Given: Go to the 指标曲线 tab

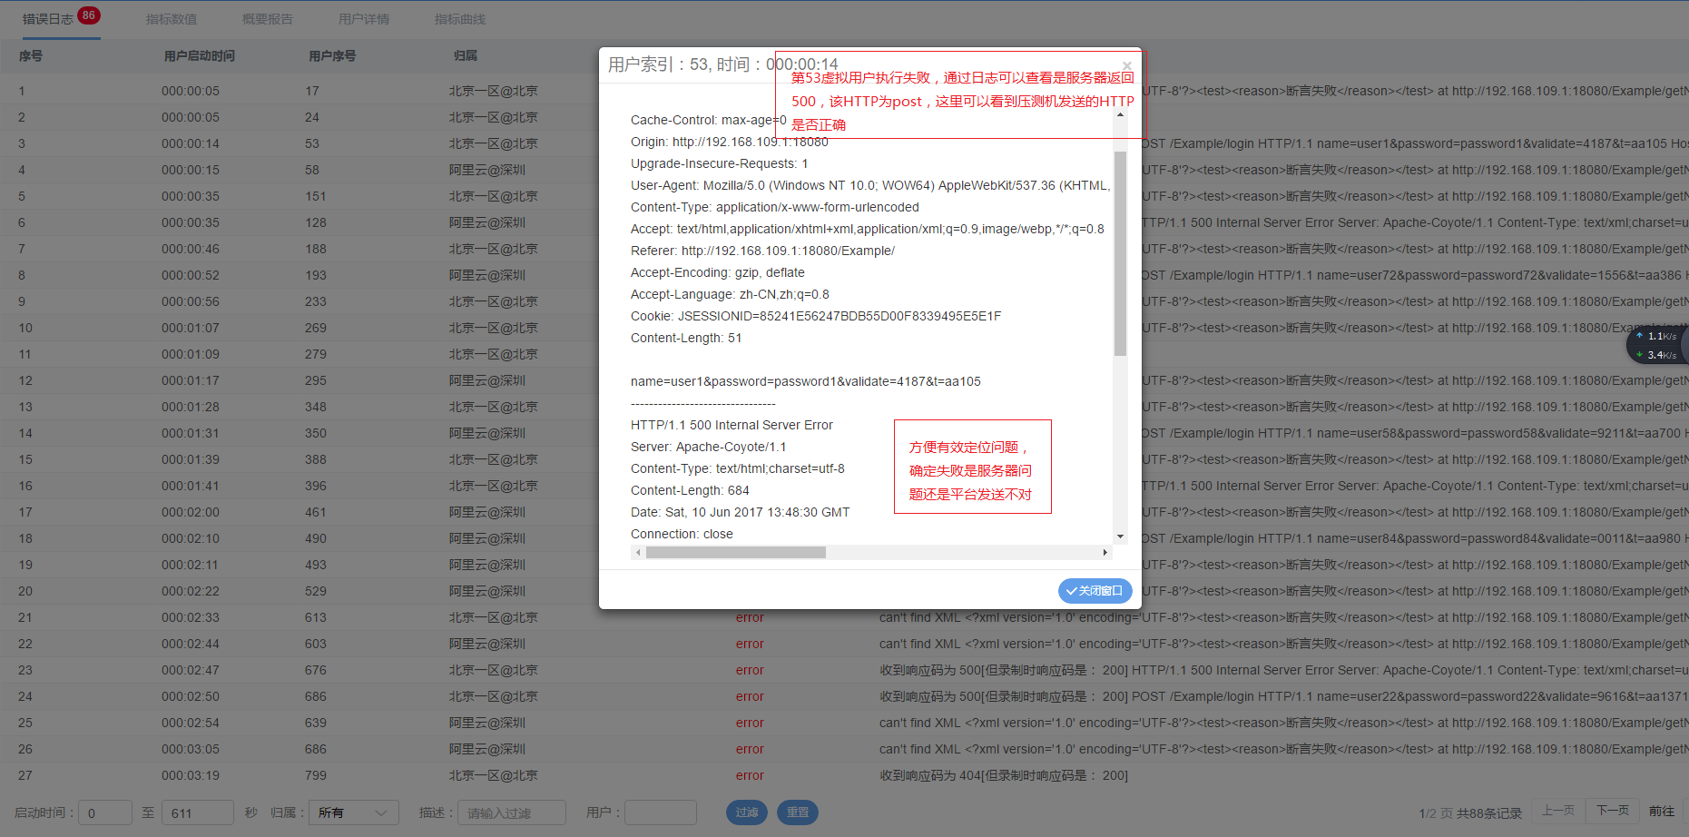Looking at the screenshot, I should (x=460, y=19).
